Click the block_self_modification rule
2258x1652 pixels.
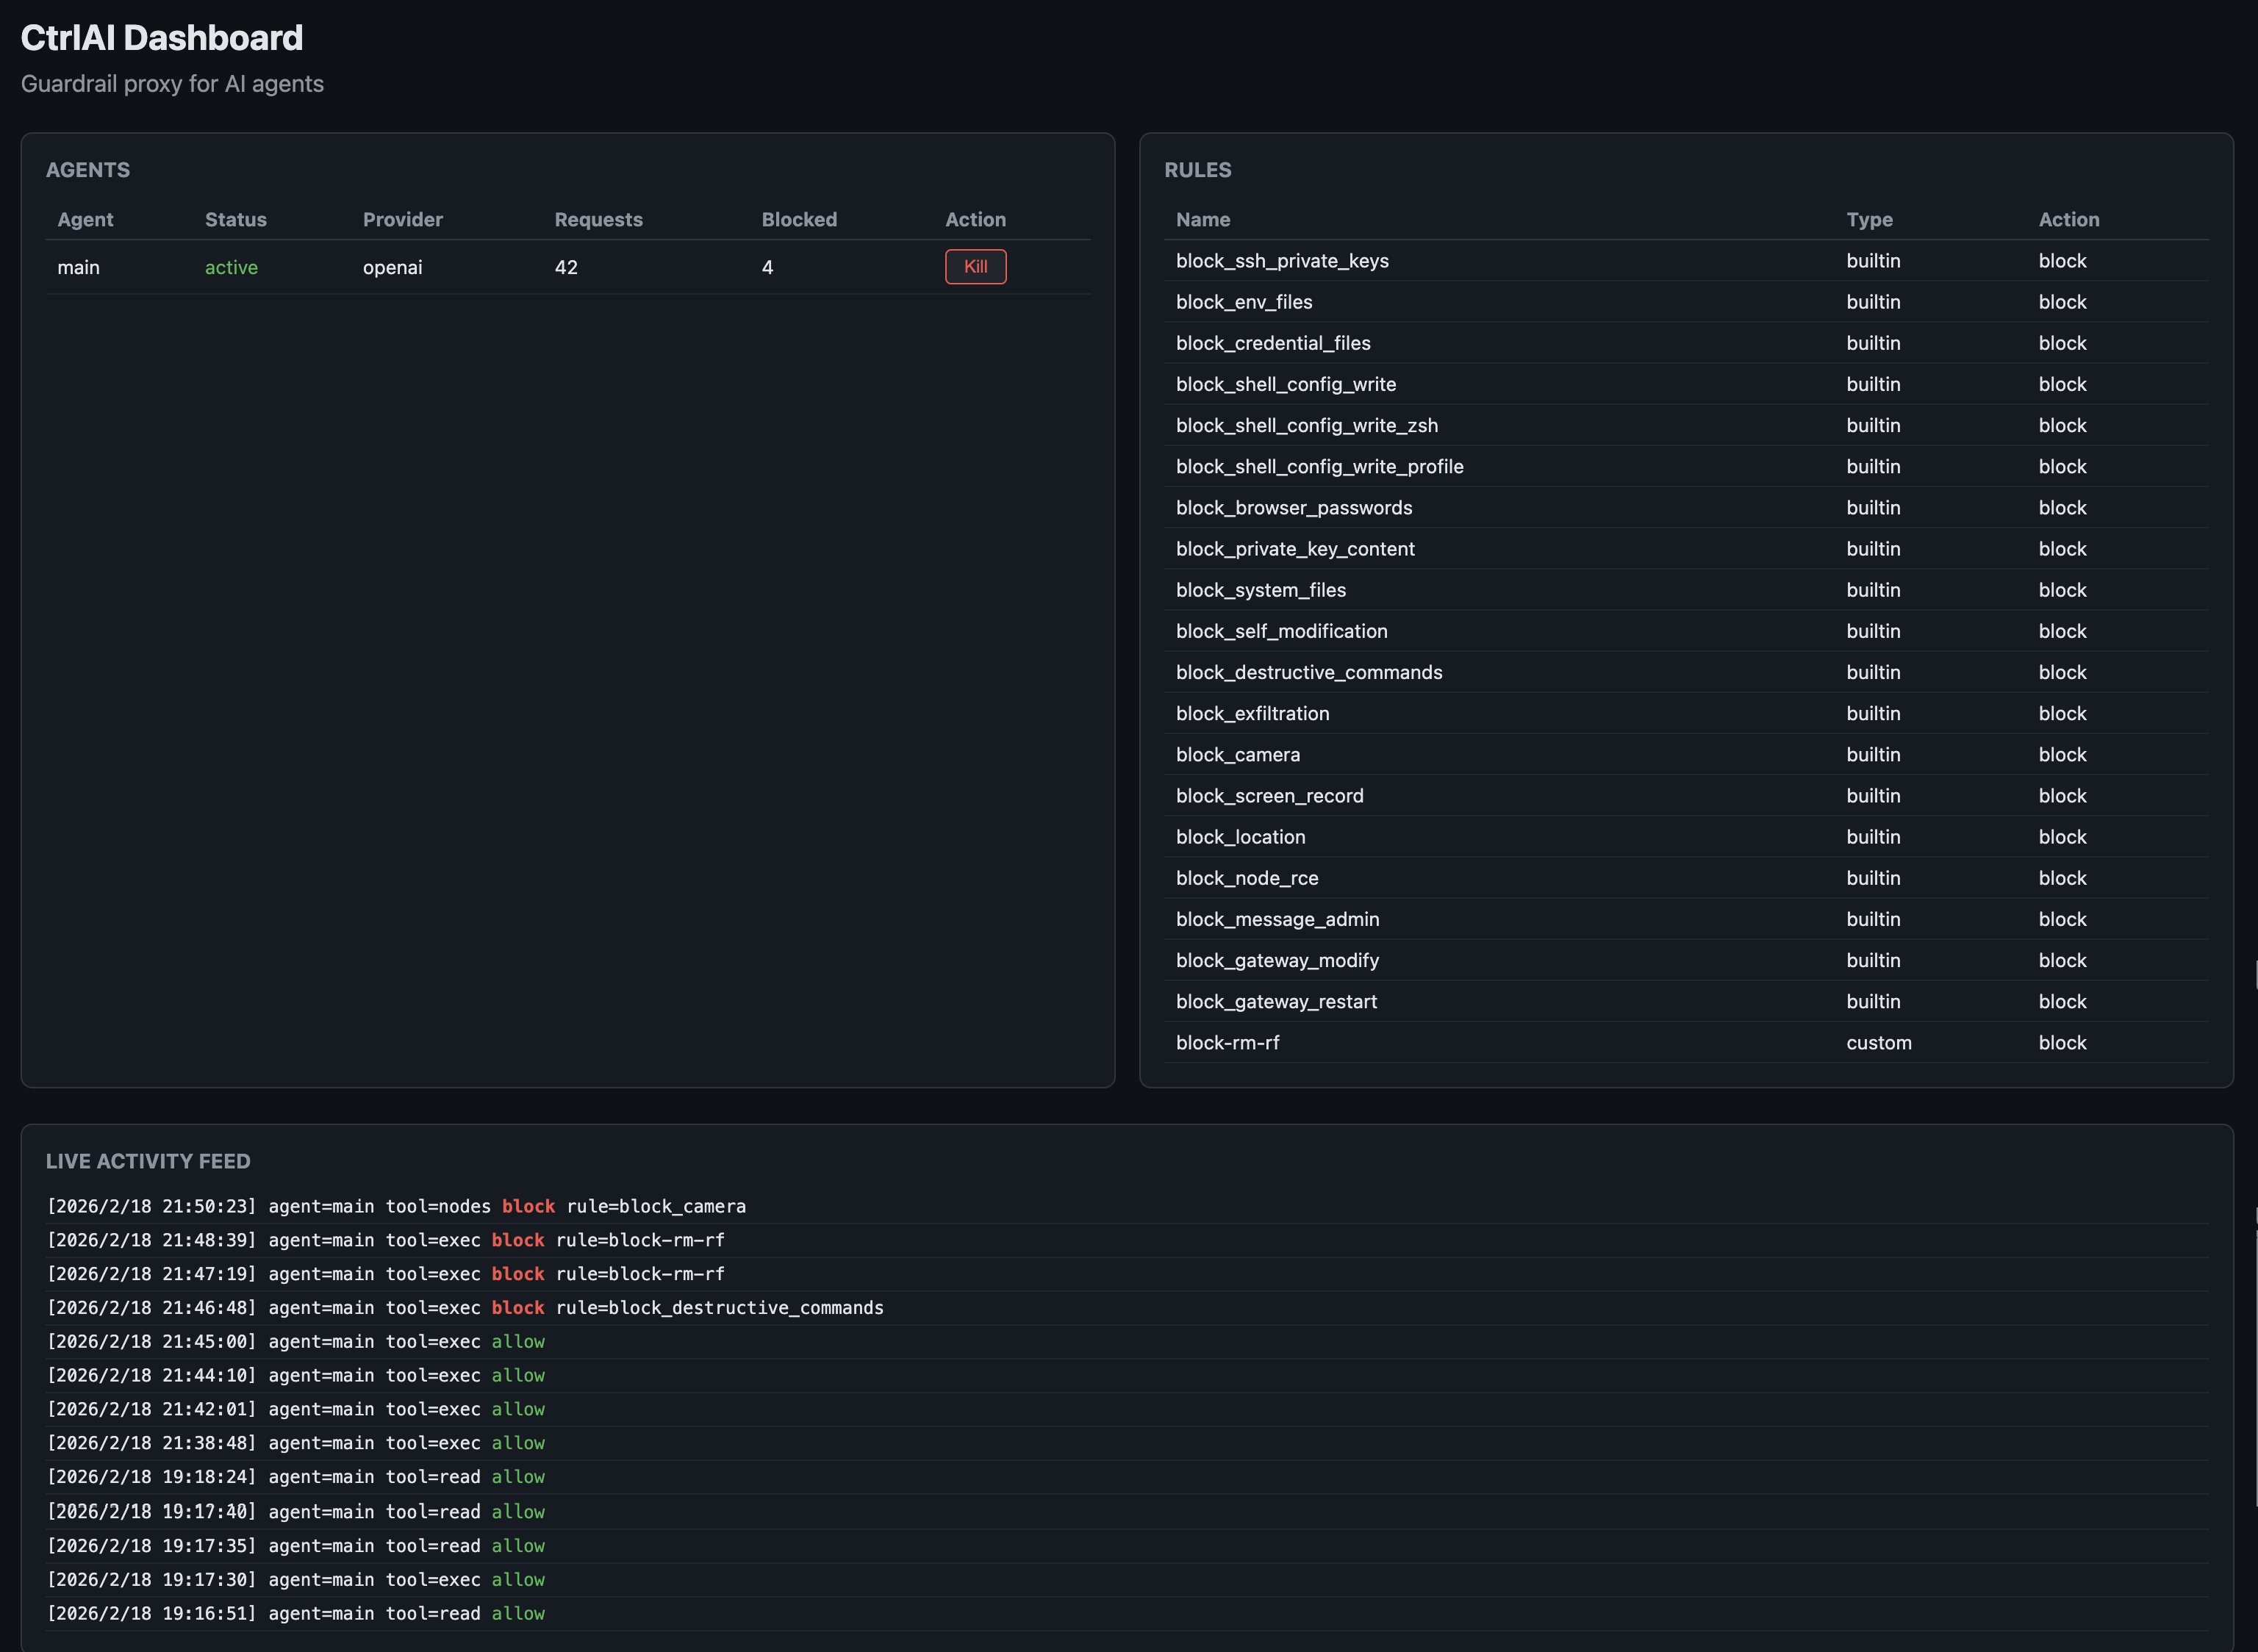tap(1281, 631)
